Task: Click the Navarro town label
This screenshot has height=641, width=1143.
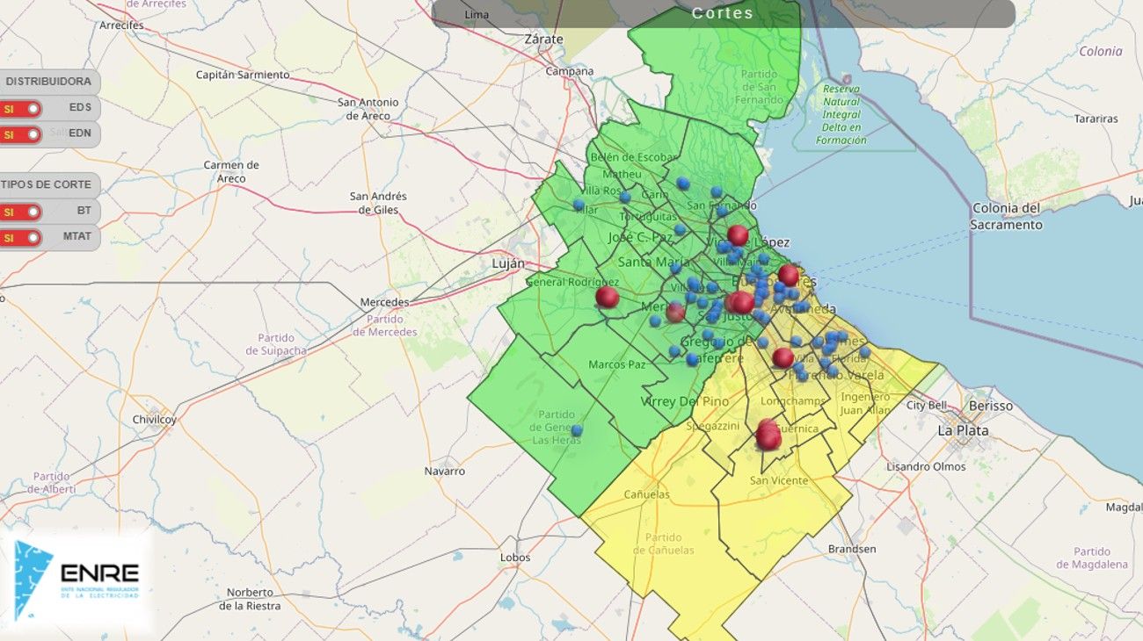Action: click(x=444, y=472)
